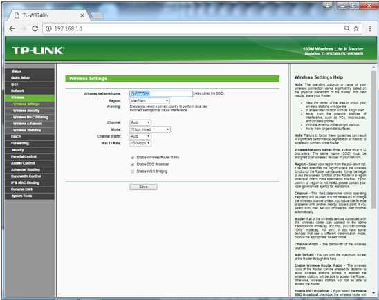Viewport: 379px width, 300px height.
Task: Click the Save button
Action: tap(143, 187)
